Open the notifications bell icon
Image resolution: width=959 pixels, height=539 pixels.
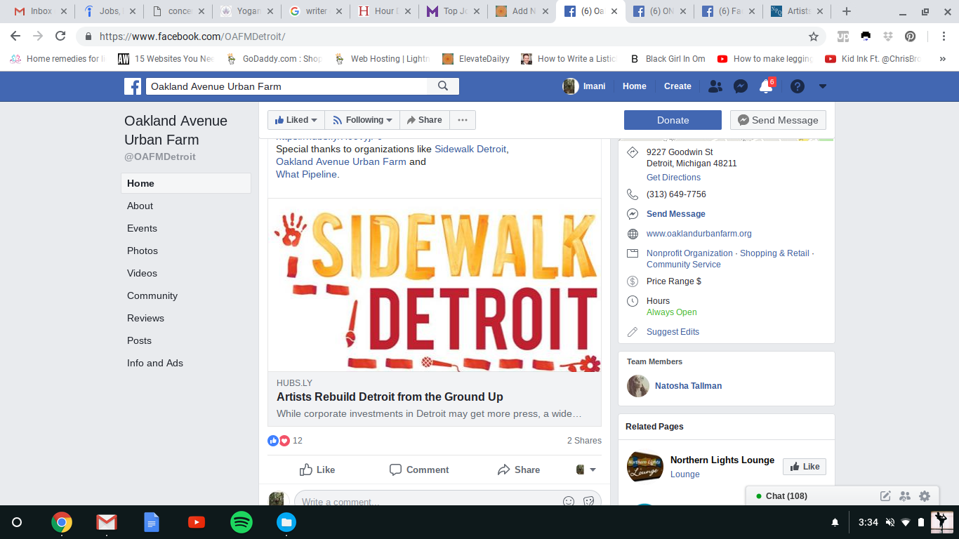coord(766,86)
